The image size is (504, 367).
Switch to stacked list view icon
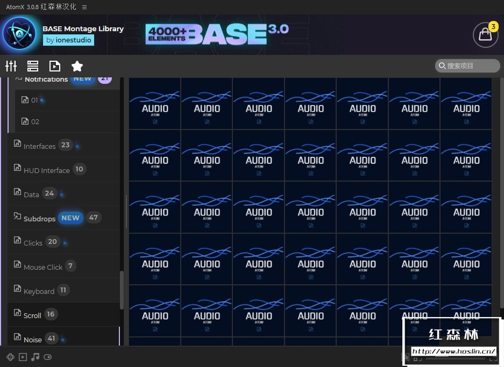point(32,66)
